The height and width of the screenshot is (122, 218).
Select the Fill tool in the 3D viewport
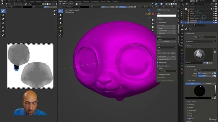(x=61, y=27)
